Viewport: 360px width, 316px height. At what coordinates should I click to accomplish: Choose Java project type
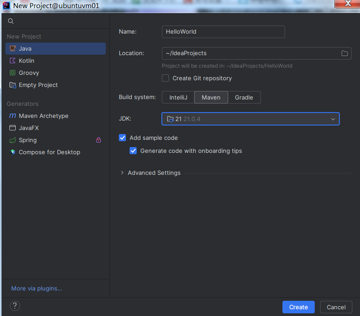[56, 49]
